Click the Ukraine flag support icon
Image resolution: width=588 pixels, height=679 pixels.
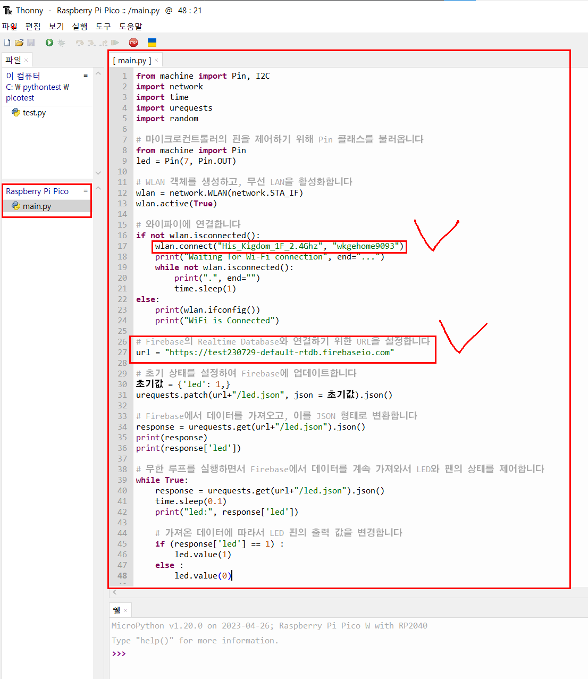tap(152, 43)
